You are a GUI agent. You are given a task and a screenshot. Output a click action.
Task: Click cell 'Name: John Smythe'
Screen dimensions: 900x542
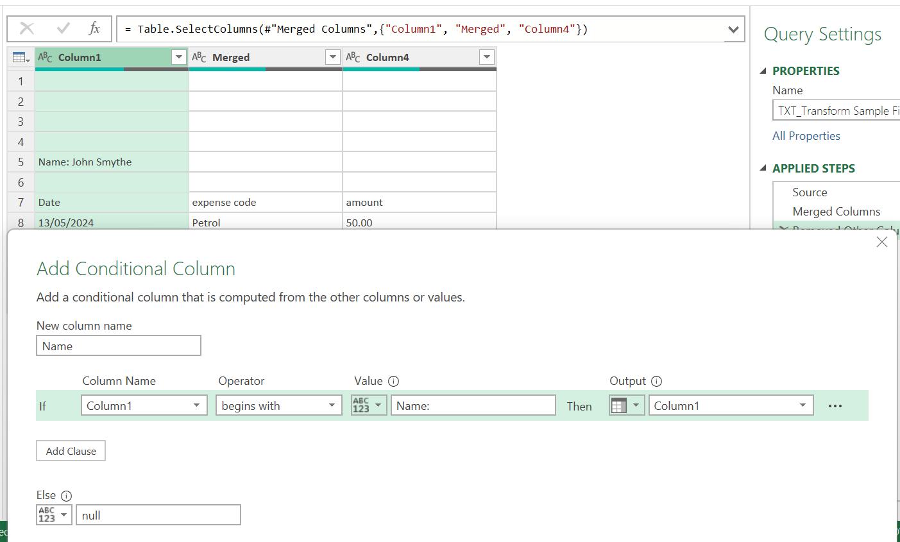coord(112,162)
